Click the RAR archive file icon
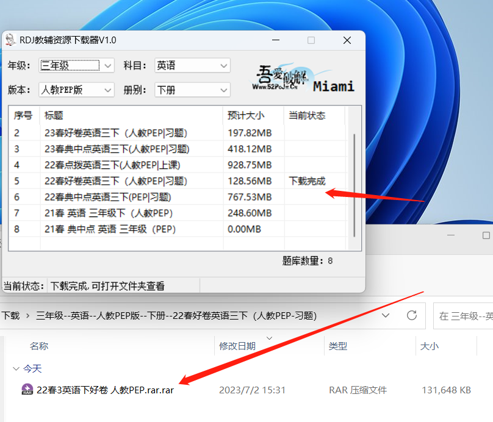Screen dimensions: 493x422 point(27,389)
